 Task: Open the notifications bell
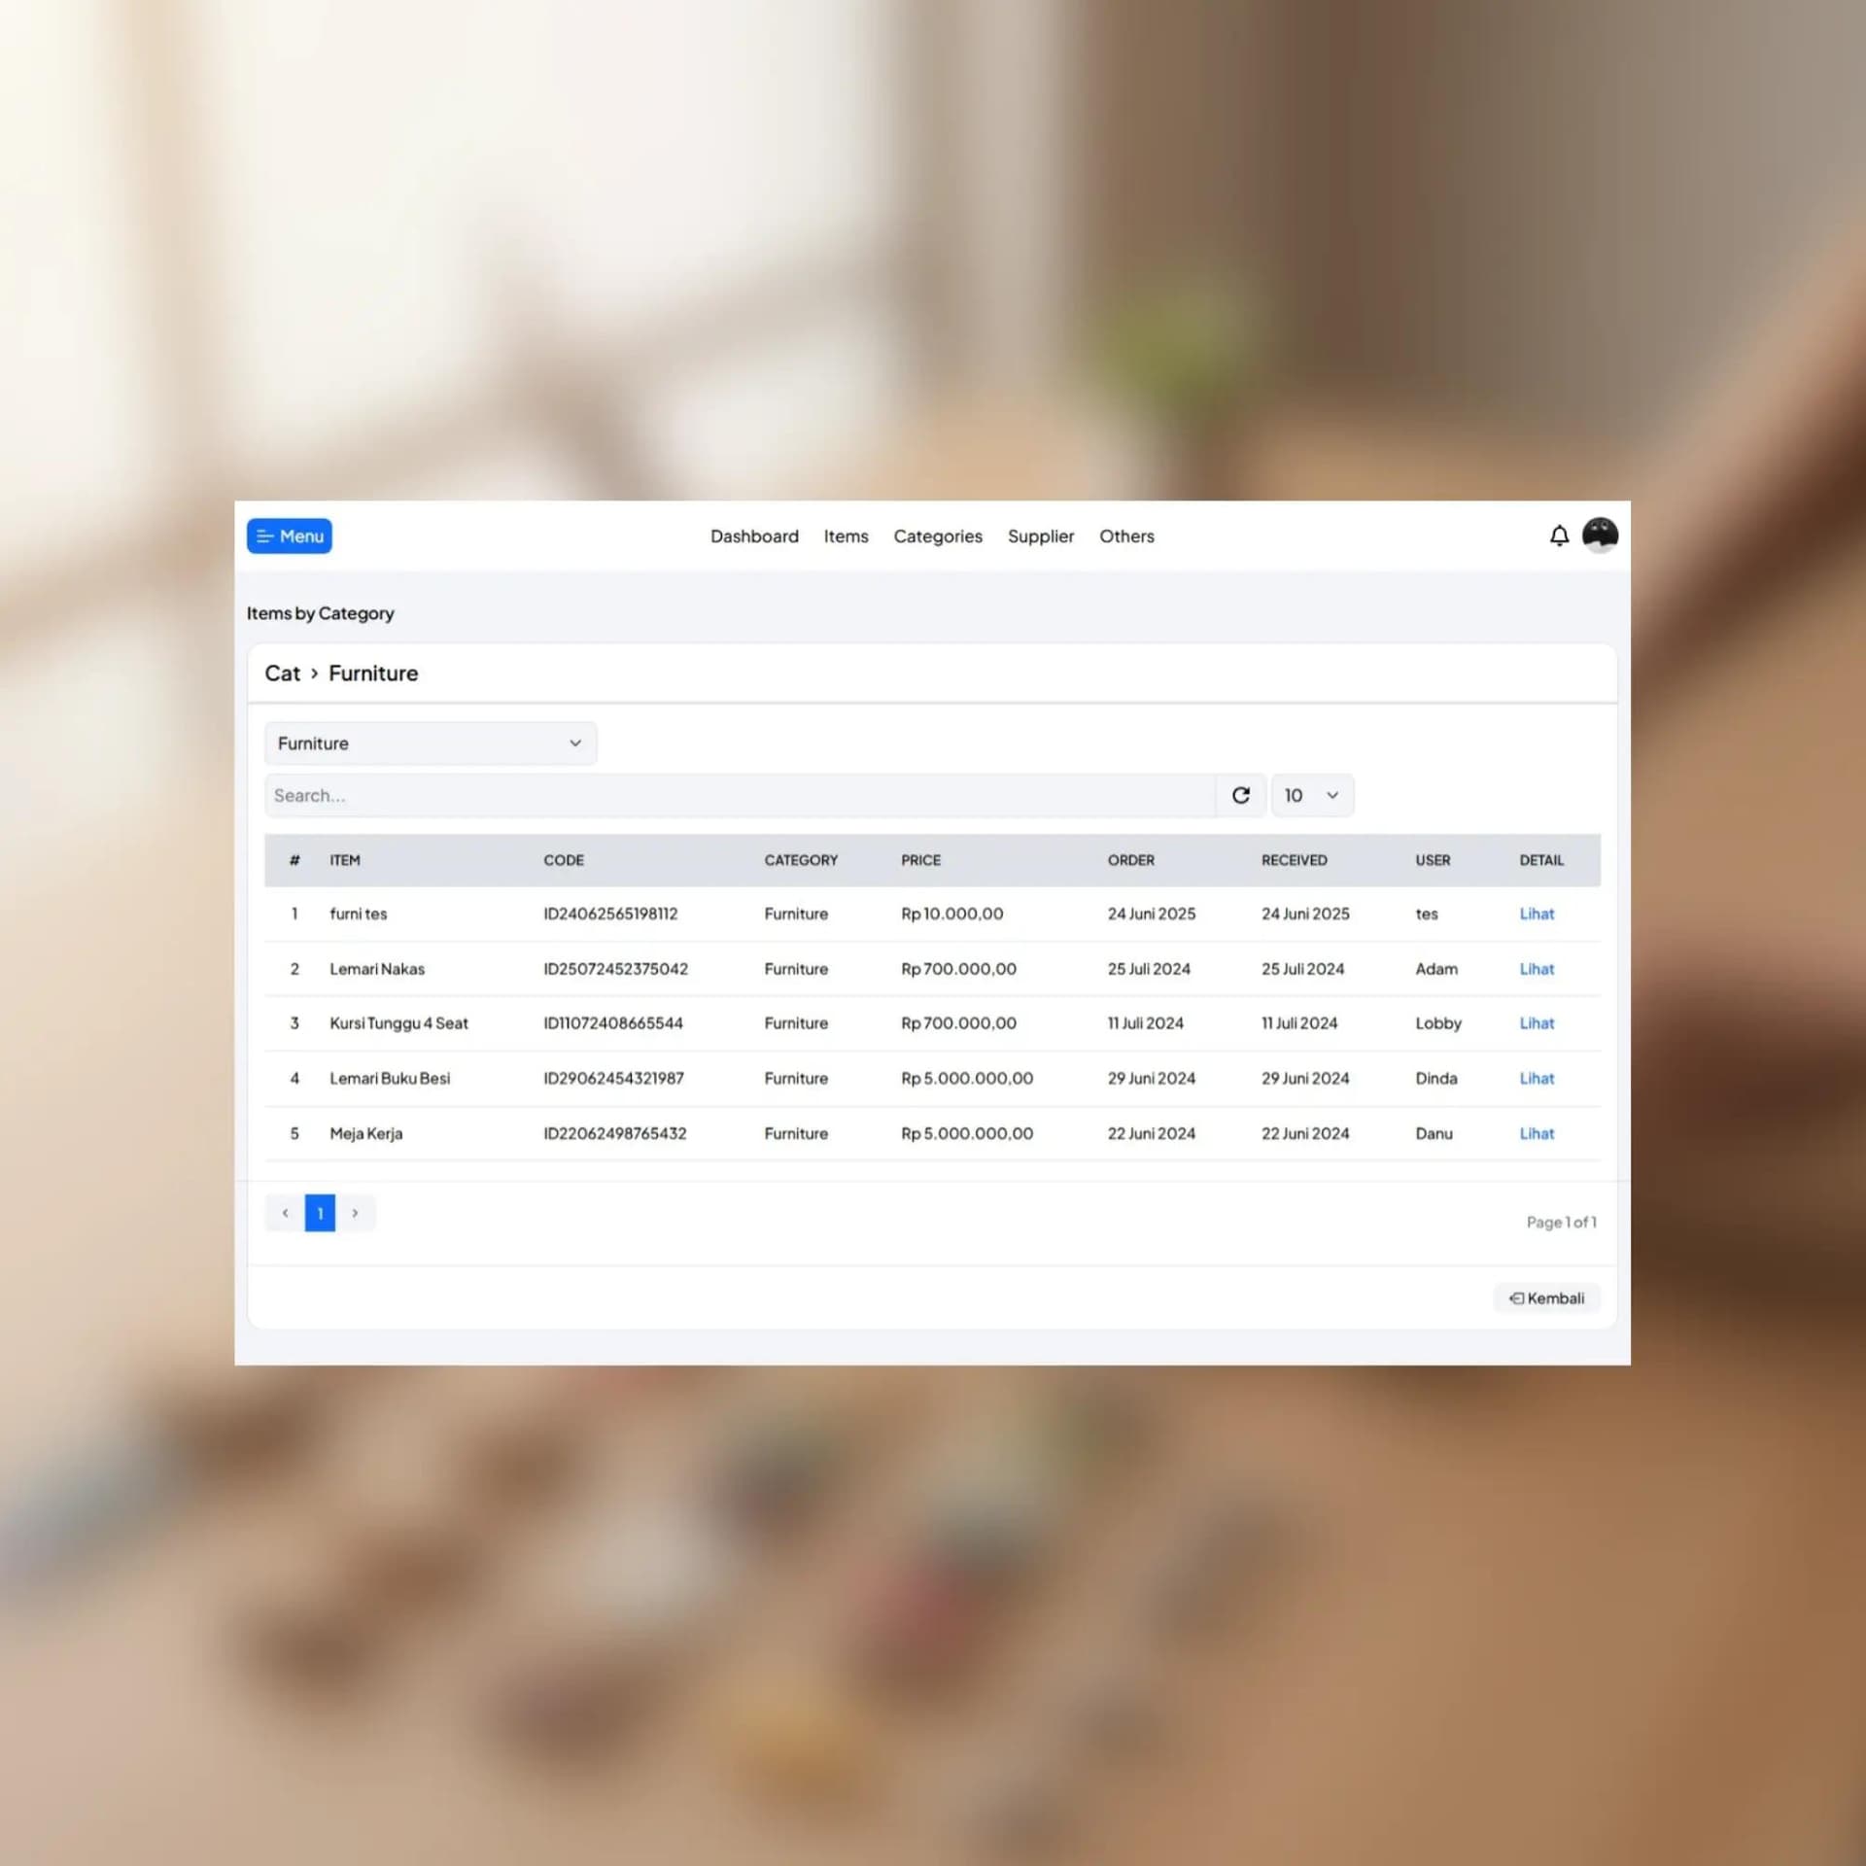1559,536
